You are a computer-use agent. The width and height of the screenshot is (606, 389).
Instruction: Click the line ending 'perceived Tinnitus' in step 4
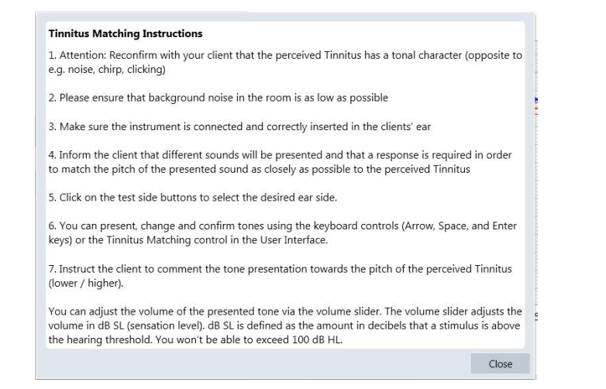pyautogui.click(x=260, y=169)
